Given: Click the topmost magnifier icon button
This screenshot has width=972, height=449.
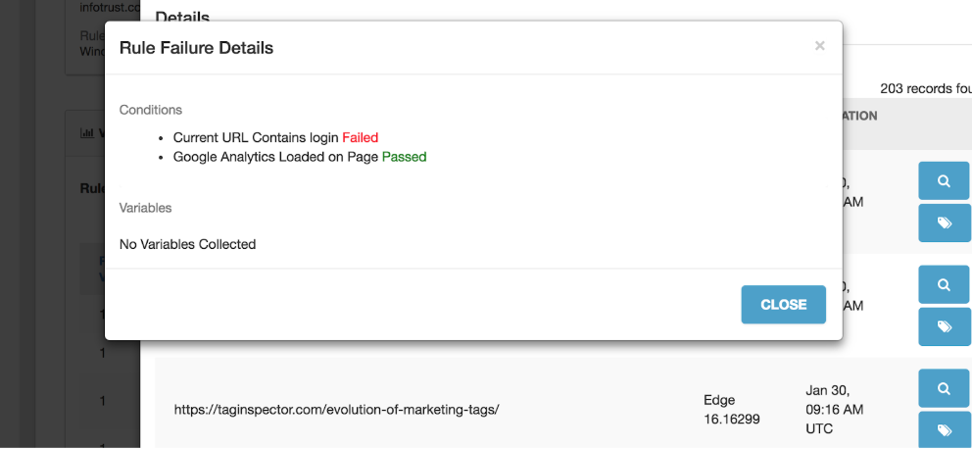Looking at the screenshot, I should coord(944,180).
